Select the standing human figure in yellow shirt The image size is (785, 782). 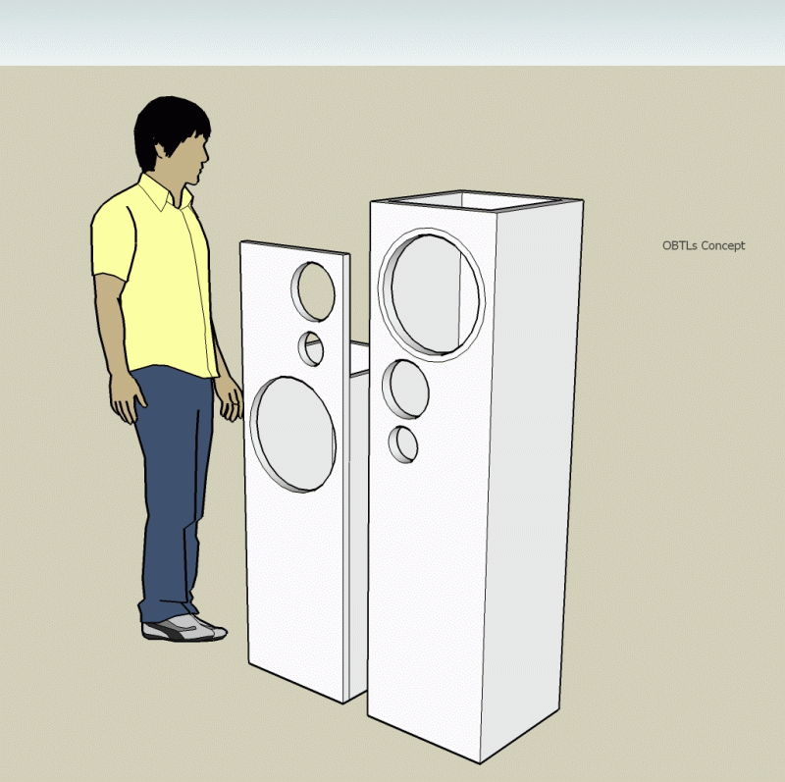[x=167, y=368]
